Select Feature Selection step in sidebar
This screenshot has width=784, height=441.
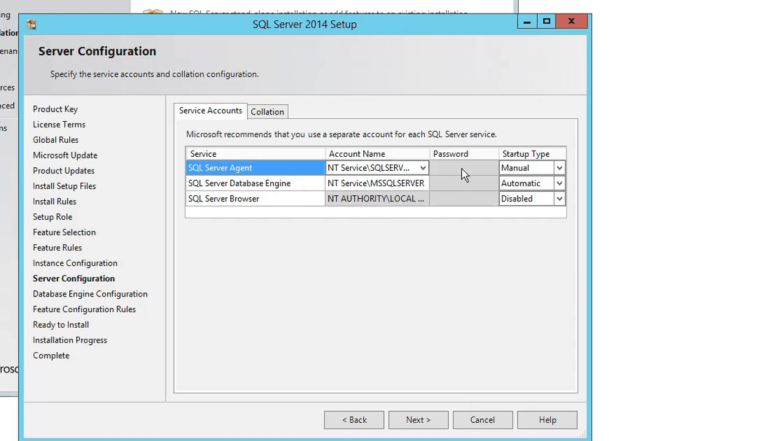click(64, 232)
